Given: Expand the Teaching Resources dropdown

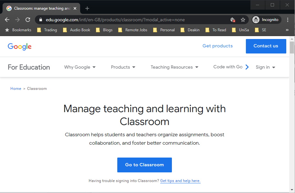Looking at the screenshot, I should [174, 67].
